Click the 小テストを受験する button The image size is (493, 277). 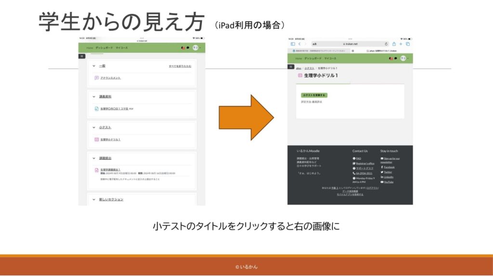[x=314, y=95]
